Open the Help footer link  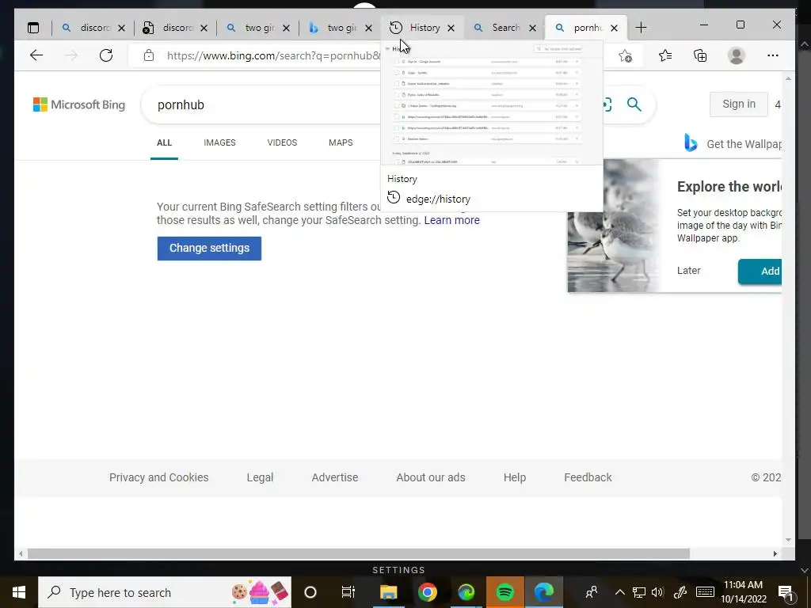(x=515, y=477)
